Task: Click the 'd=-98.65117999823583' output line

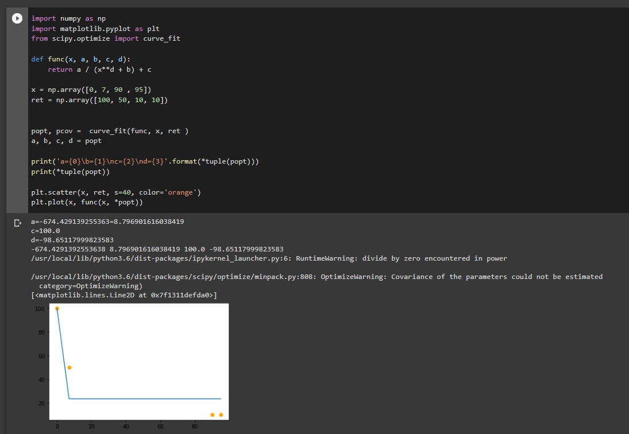Action: point(72,240)
